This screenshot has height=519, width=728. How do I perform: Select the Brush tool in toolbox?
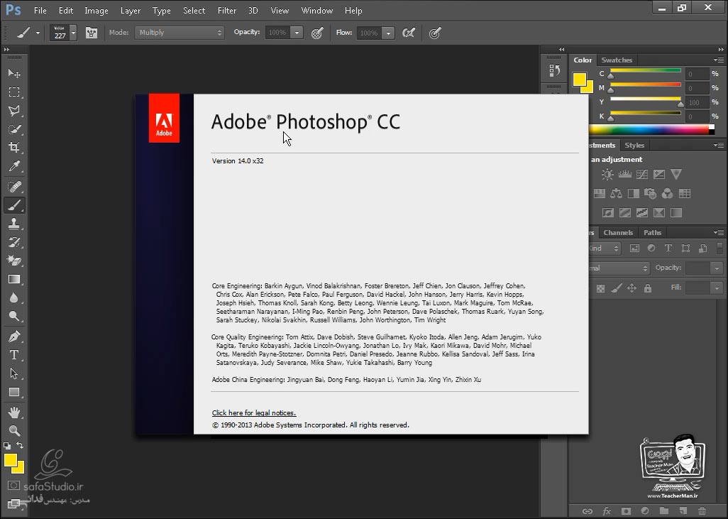14,205
